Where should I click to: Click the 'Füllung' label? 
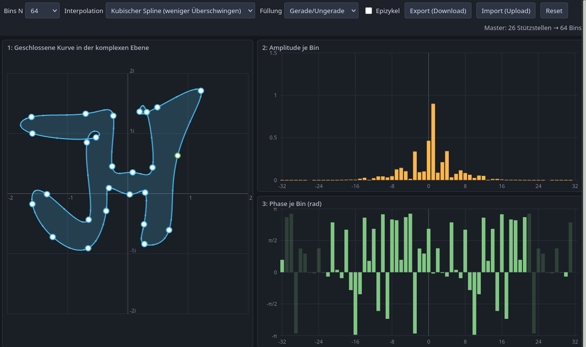(271, 11)
